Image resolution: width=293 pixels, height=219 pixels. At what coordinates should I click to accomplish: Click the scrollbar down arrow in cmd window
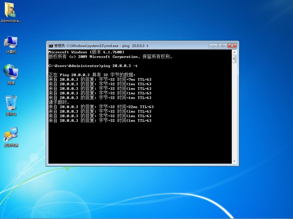point(234,161)
